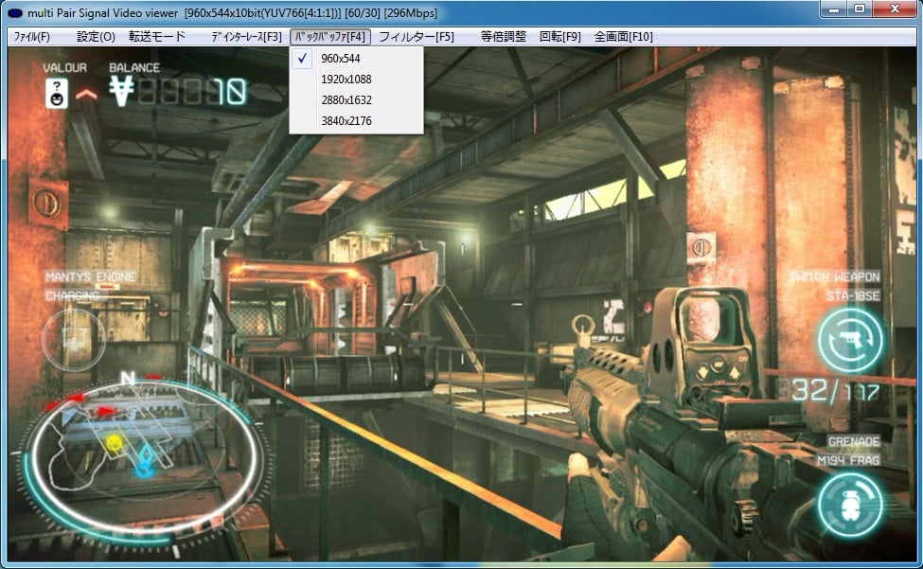Tap the Switch Weapon pistol icon
The image size is (923, 569).
[x=850, y=339]
